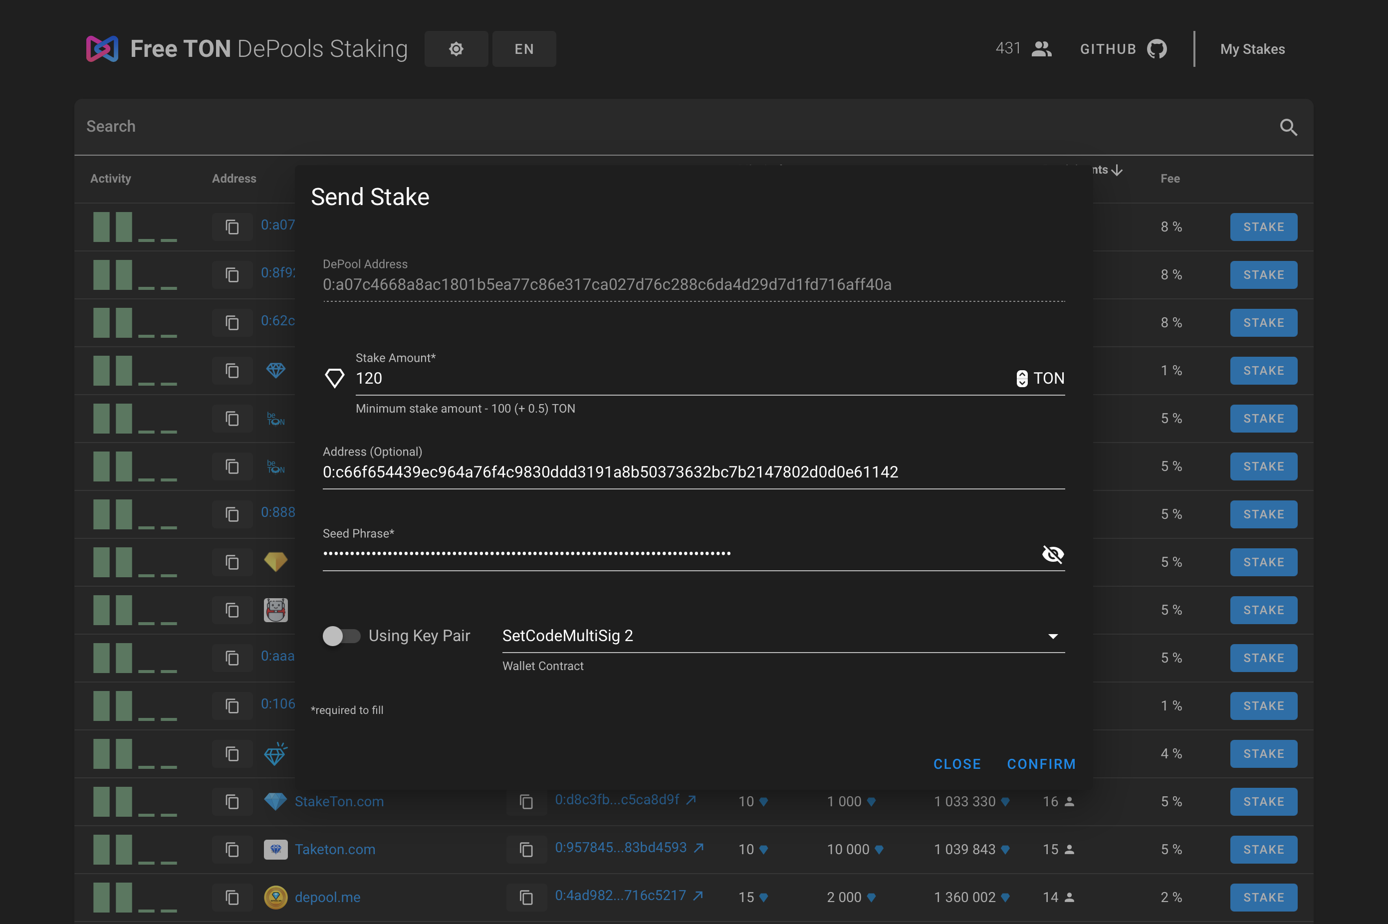1388x924 pixels.
Task: Open the GITHUB link
Action: pos(1123,49)
